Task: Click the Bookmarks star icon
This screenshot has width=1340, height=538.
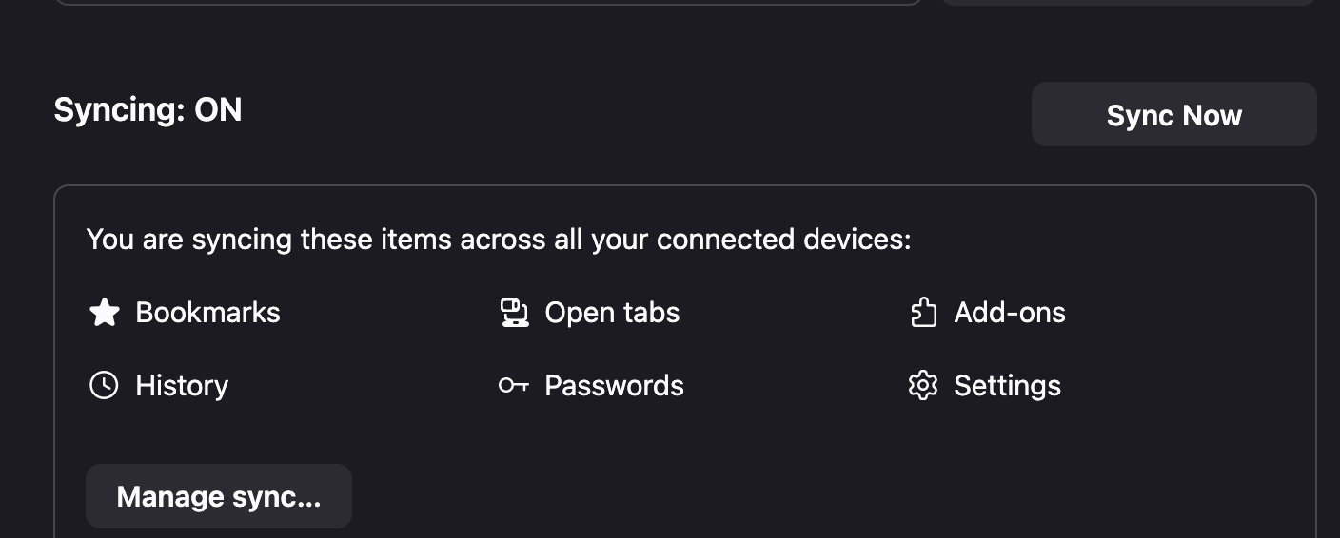Action: [x=104, y=313]
